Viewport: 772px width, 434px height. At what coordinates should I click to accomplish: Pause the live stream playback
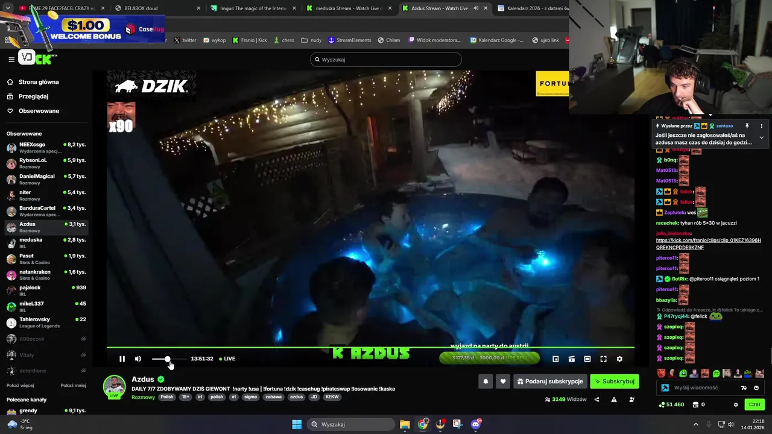coord(122,359)
